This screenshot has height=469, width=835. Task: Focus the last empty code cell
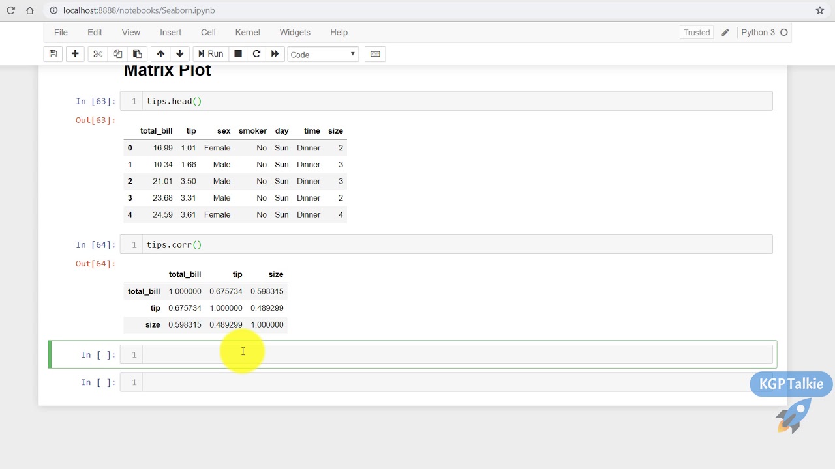[x=459, y=382]
